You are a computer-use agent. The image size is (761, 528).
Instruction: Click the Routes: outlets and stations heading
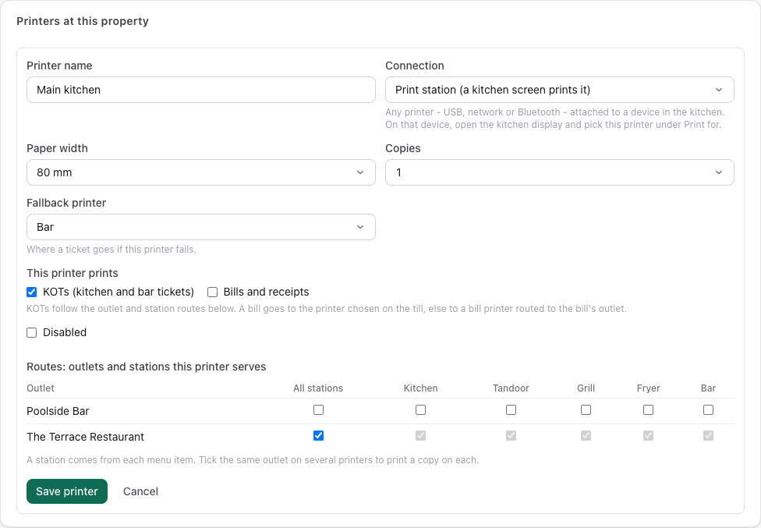coord(146,367)
